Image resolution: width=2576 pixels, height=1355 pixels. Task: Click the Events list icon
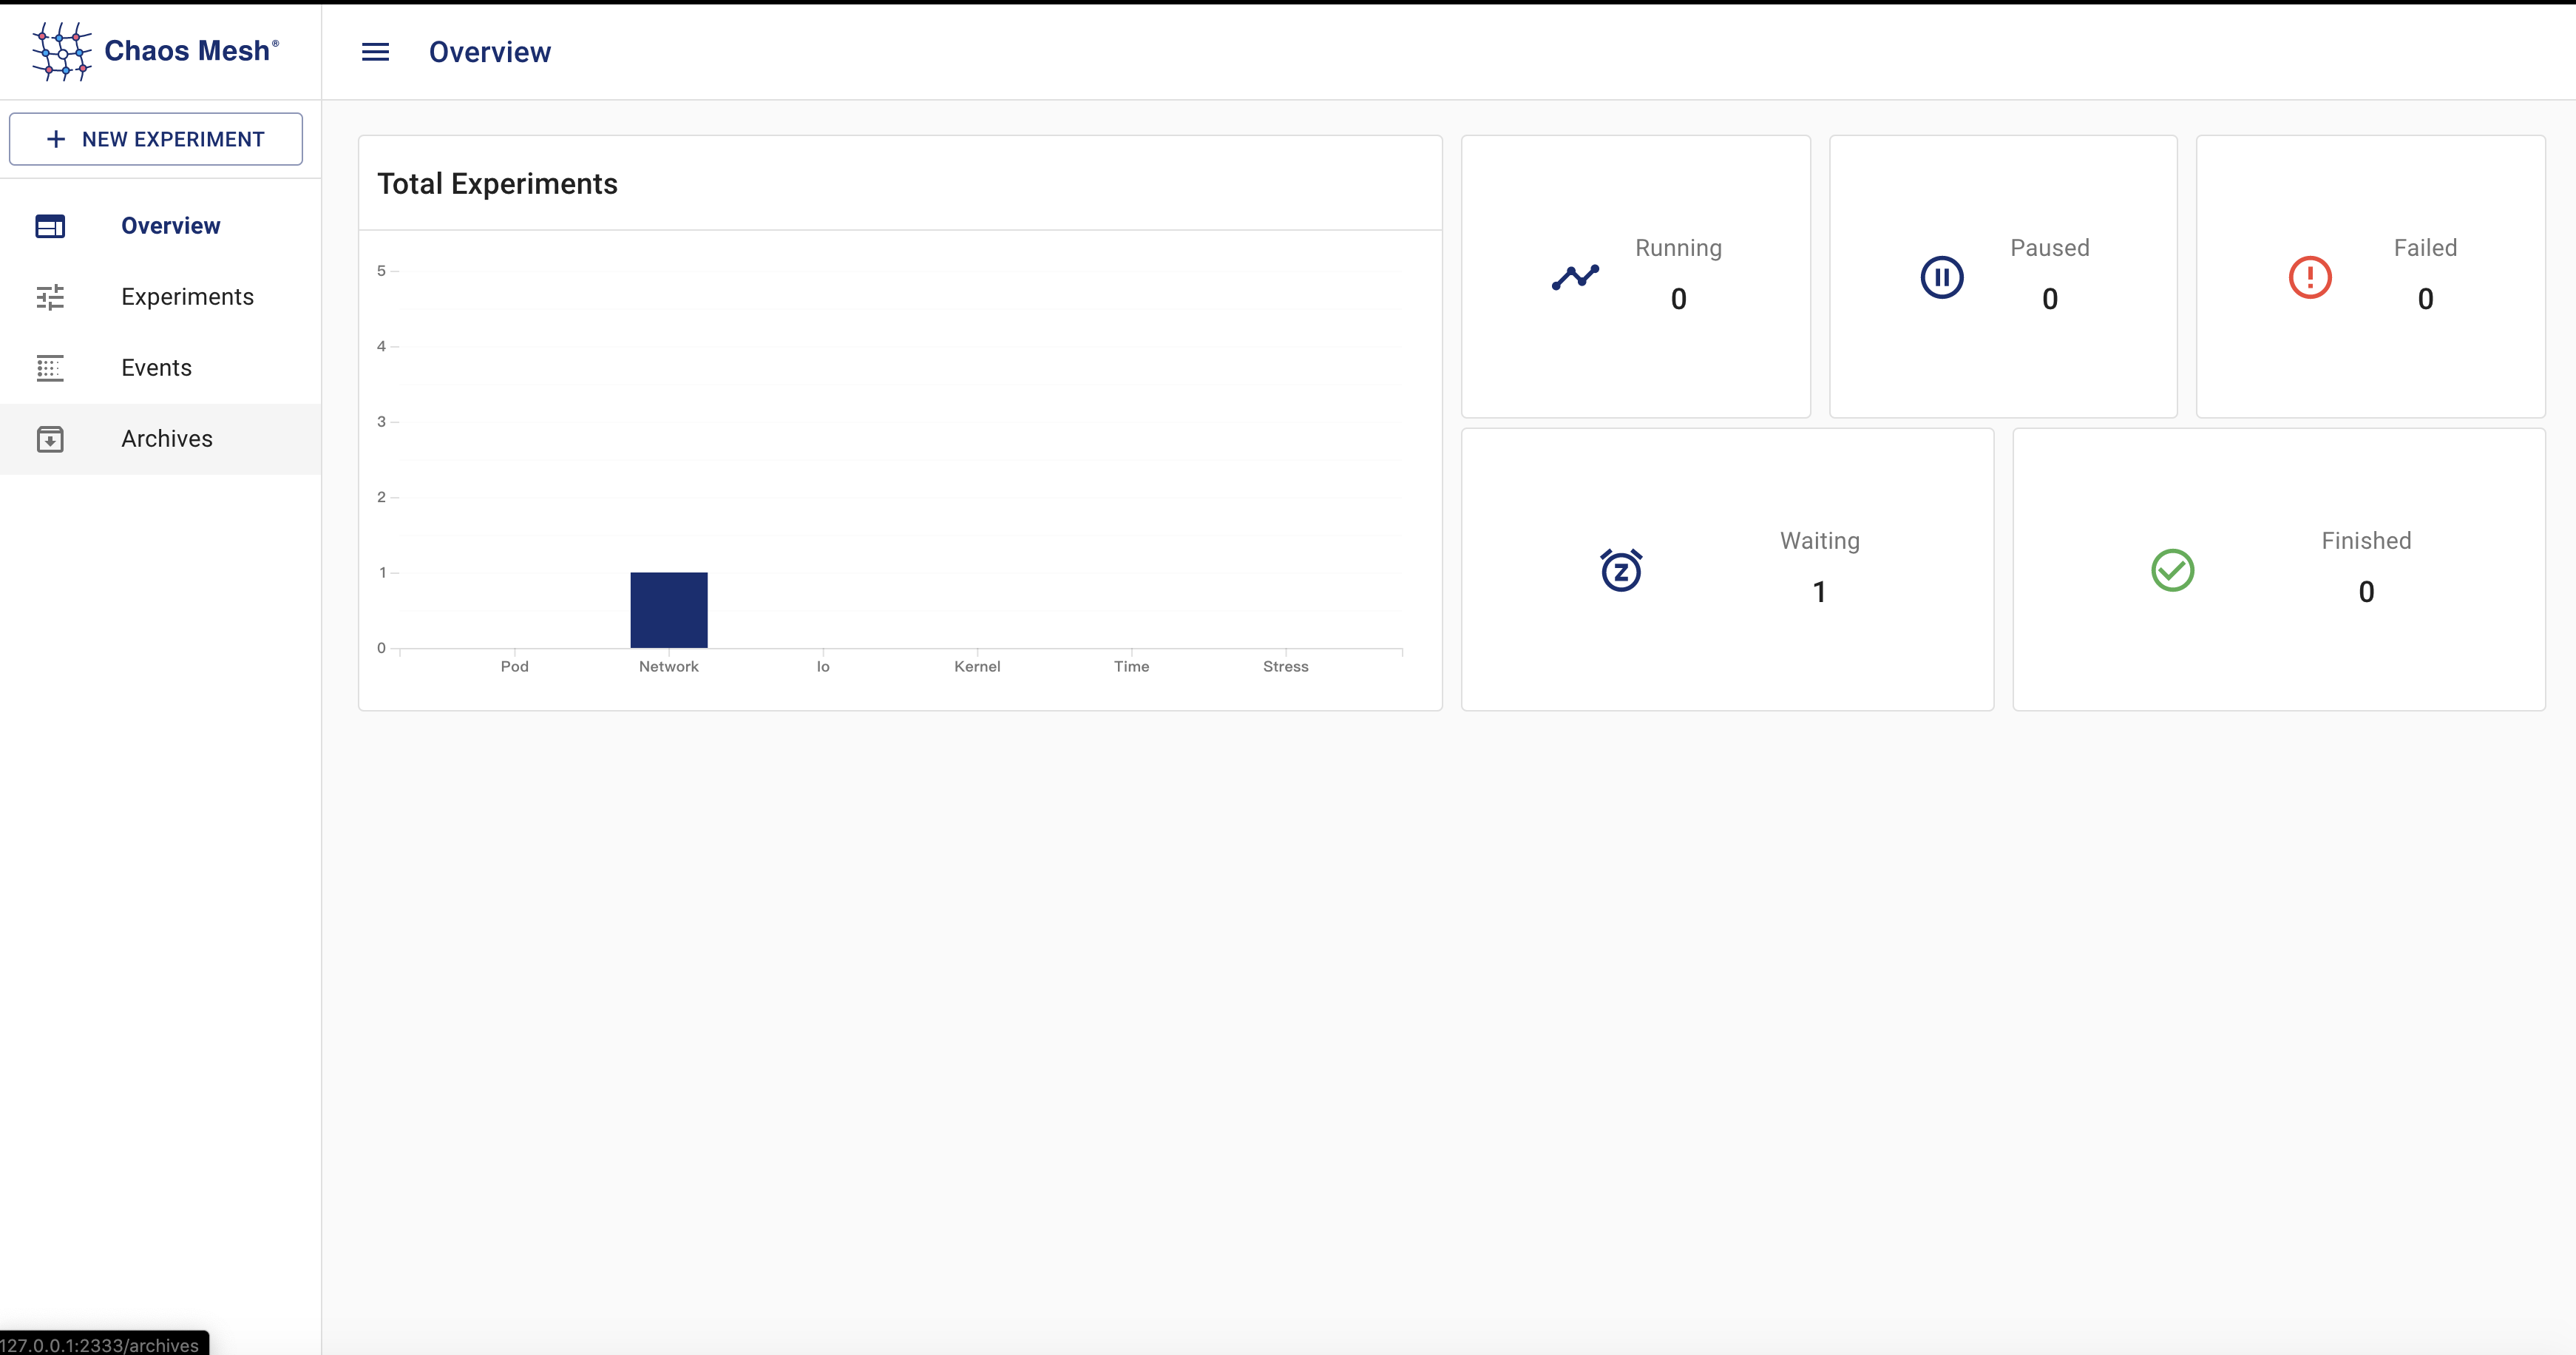pyautogui.click(x=50, y=368)
